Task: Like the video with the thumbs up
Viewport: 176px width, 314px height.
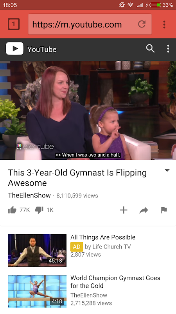Action: 12,210
